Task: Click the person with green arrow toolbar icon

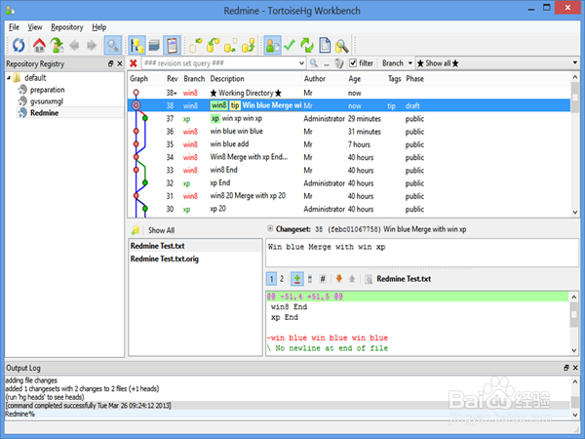Action: point(57,46)
